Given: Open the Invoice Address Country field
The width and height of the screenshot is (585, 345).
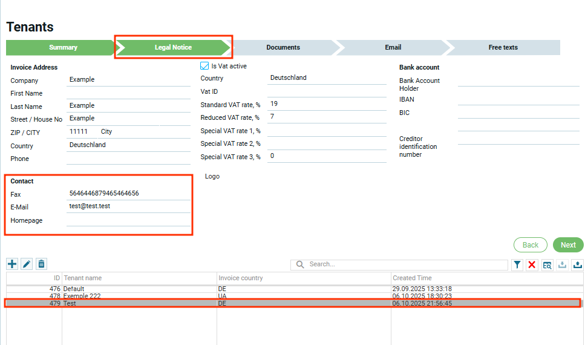Looking at the screenshot, I should pyautogui.click(x=128, y=145).
